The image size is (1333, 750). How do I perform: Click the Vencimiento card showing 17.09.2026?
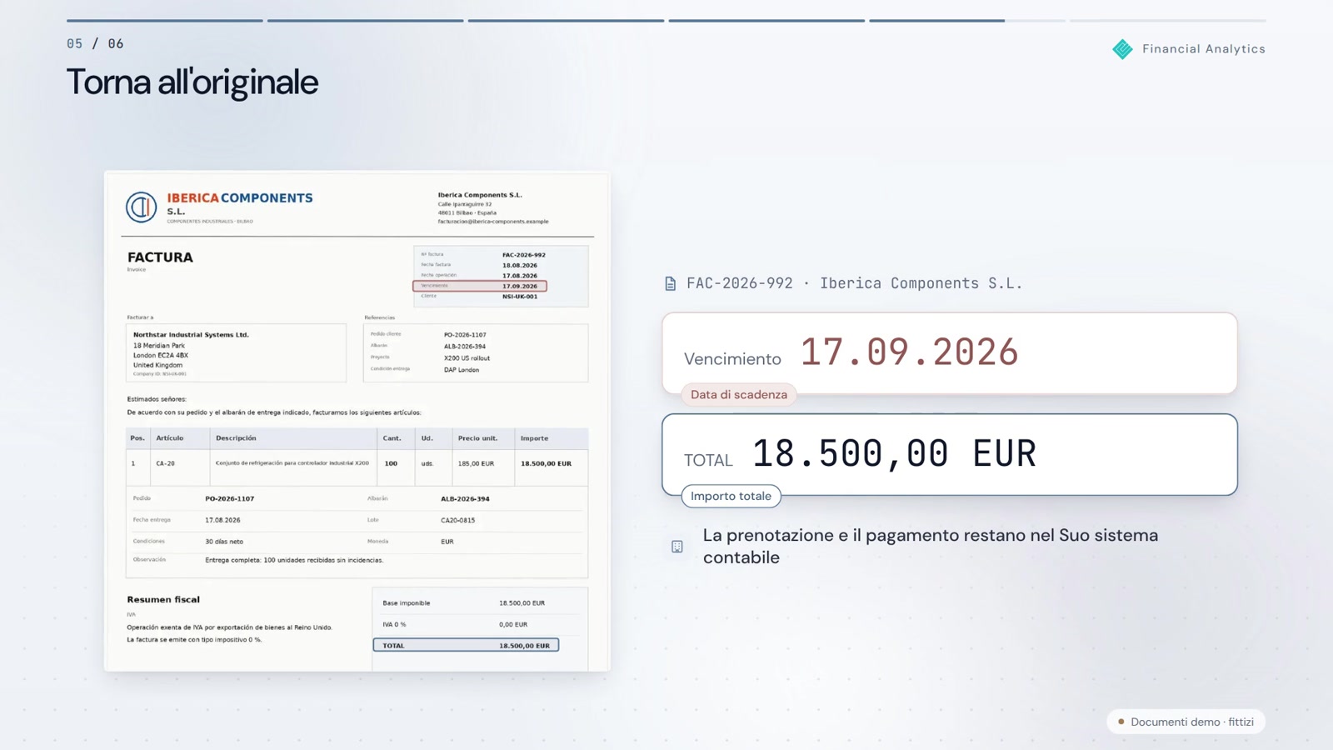tap(950, 353)
